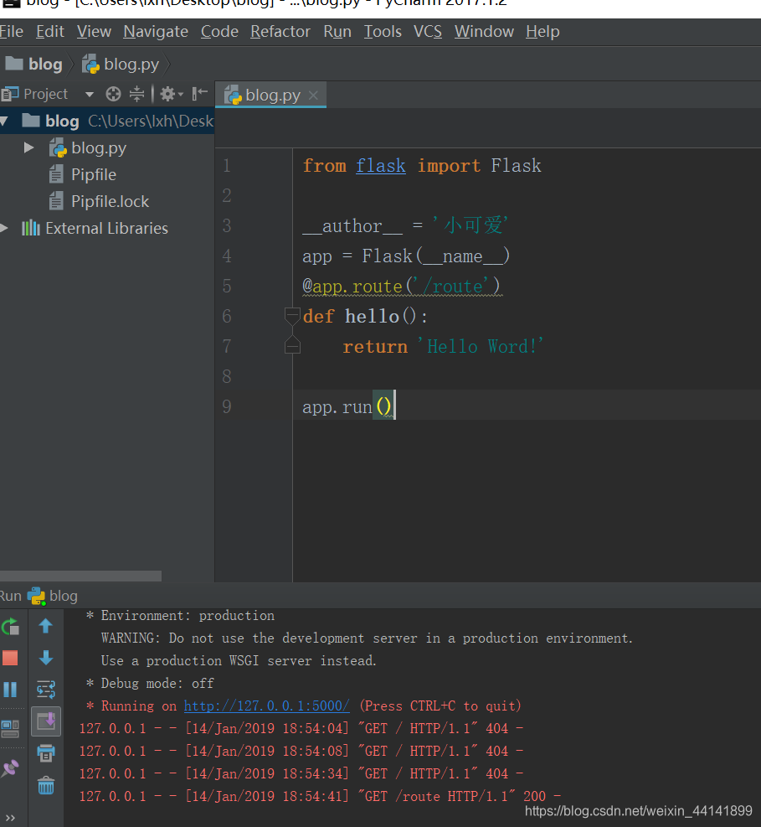Click the 'GET /route HTTP/1.1' 200 log line

point(320,796)
